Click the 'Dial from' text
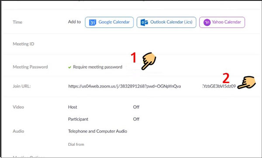 76,145
